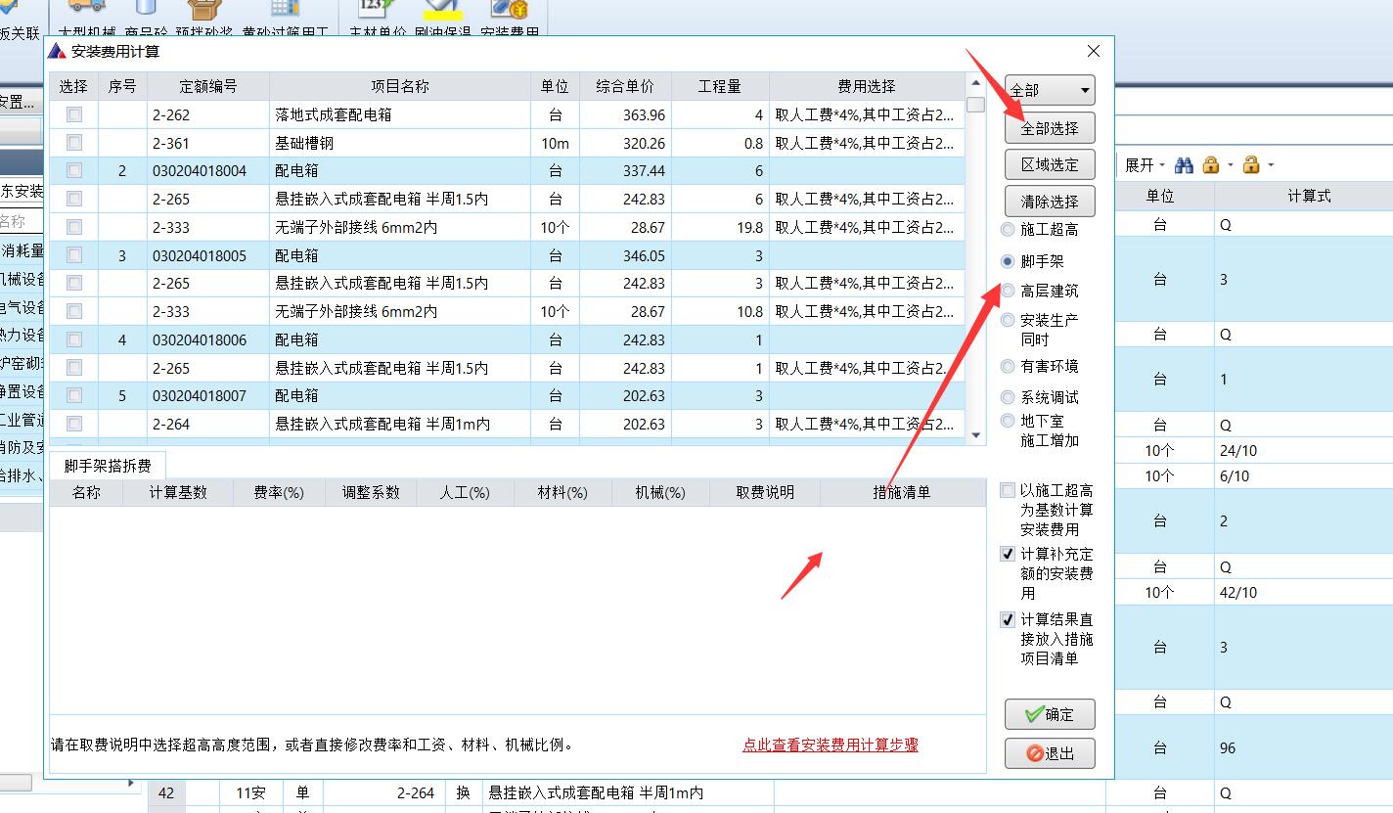Uncheck 计算结果直接放入措施项目清单 checkbox
Image resolution: width=1393 pixels, height=813 pixels.
[x=1008, y=619]
